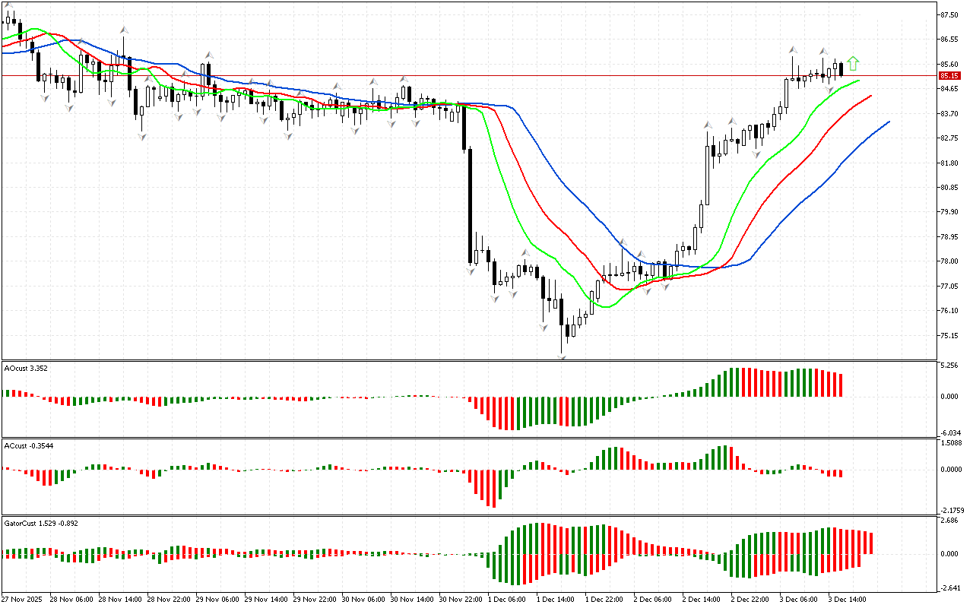Click the -2.1759 value on ACcust scale
Viewport: 973px width, 608px height.
pyautogui.click(x=950, y=510)
